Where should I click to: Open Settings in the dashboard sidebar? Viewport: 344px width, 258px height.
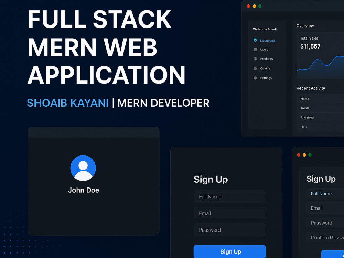tap(266, 78)
